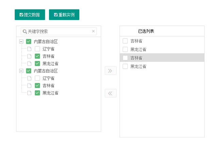Click the 重载实例 button
Image resolution: width=221 pixels, height=151 pixels.
tap(64, 15)
